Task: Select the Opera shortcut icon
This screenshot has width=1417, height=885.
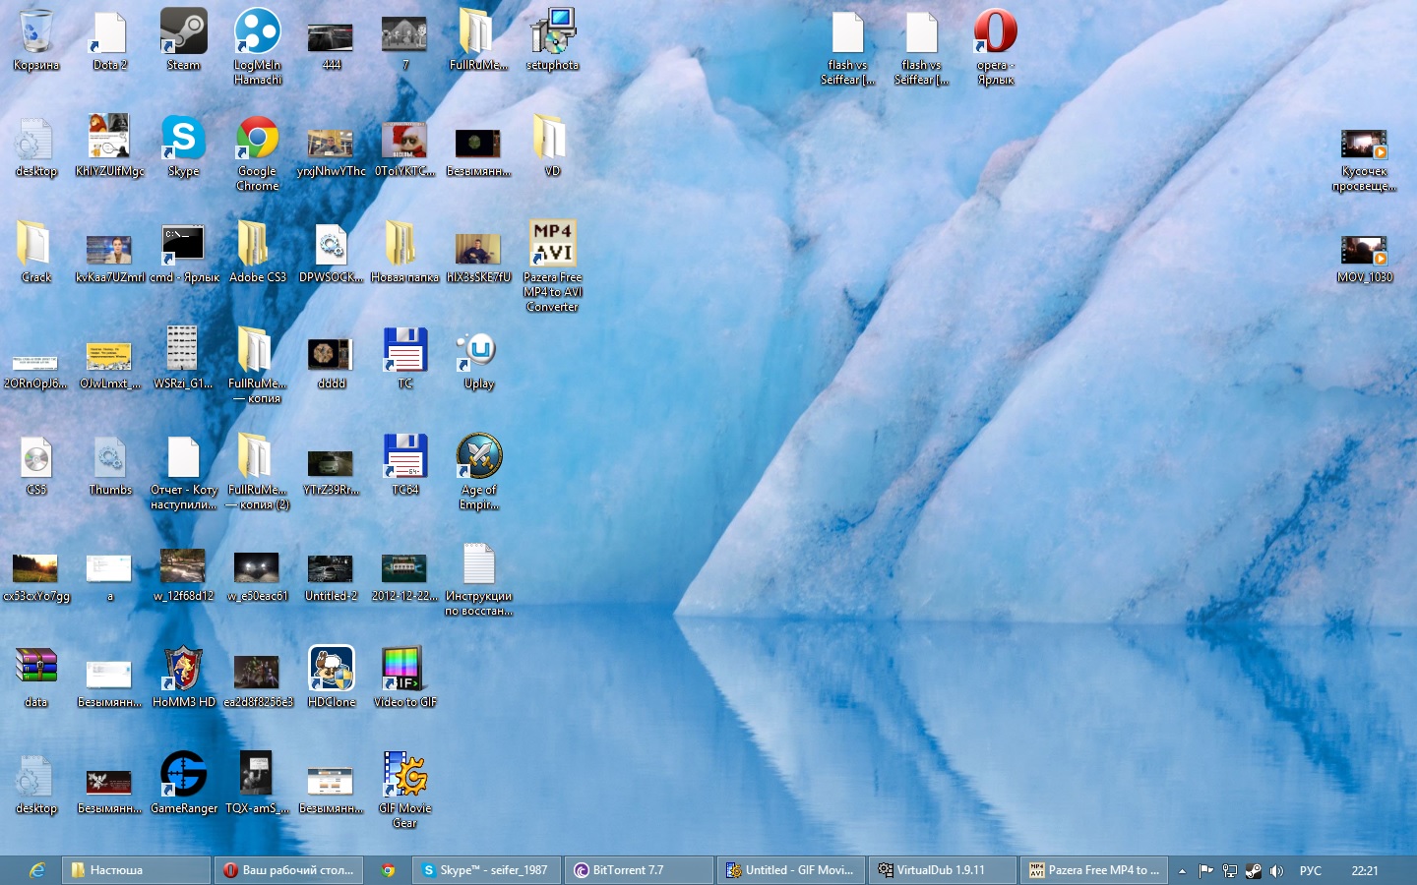Action: pyautogui.click(x=995, y=33)
